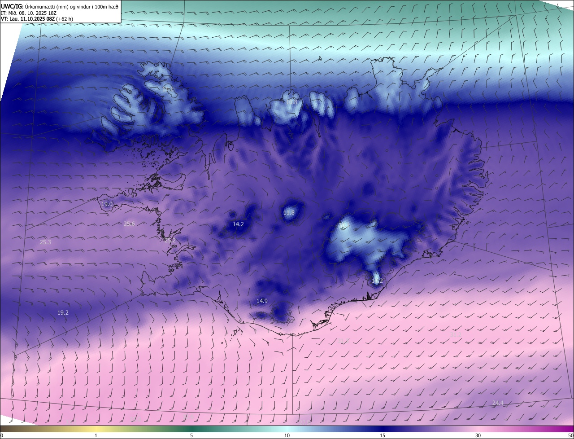Image resolution: width=574 pixels, height=439 pixels.
Task: Click the 1 tick on the color scale
Action: (96, 435)
